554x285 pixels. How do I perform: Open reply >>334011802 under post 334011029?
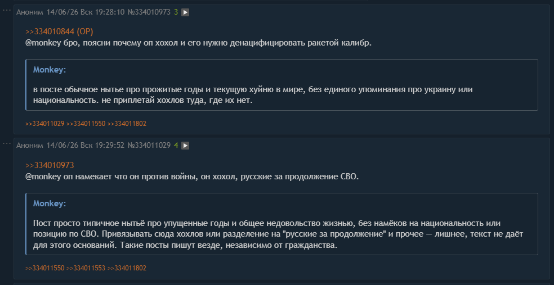(x=127, y=268)
